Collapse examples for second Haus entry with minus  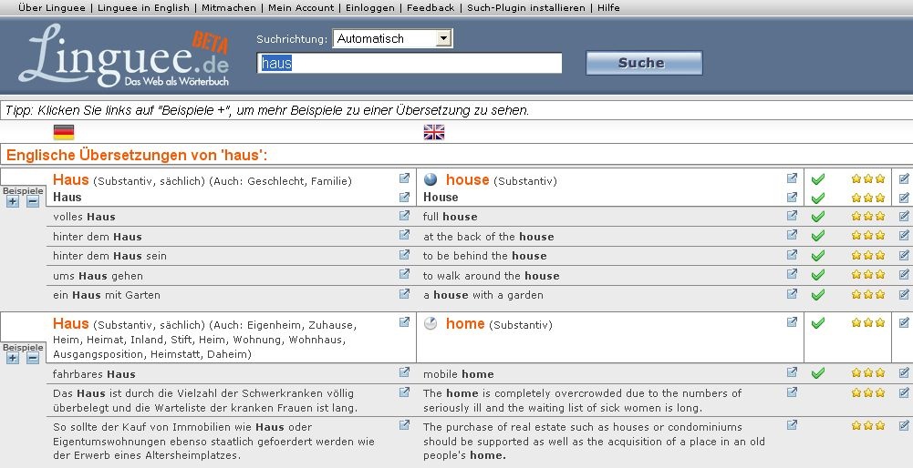pyautogui.click(x=33, y=358)
